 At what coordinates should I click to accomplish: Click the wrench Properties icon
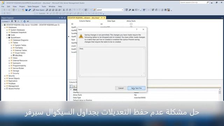coord(130,10)
